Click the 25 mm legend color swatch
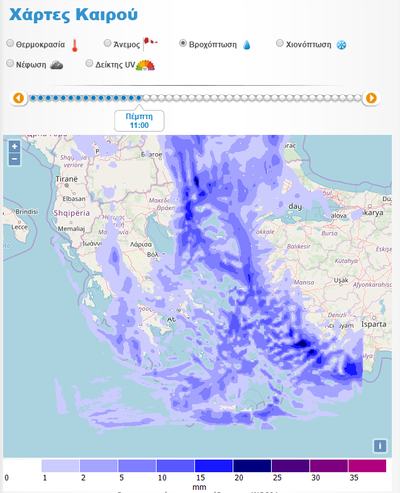 291,466
